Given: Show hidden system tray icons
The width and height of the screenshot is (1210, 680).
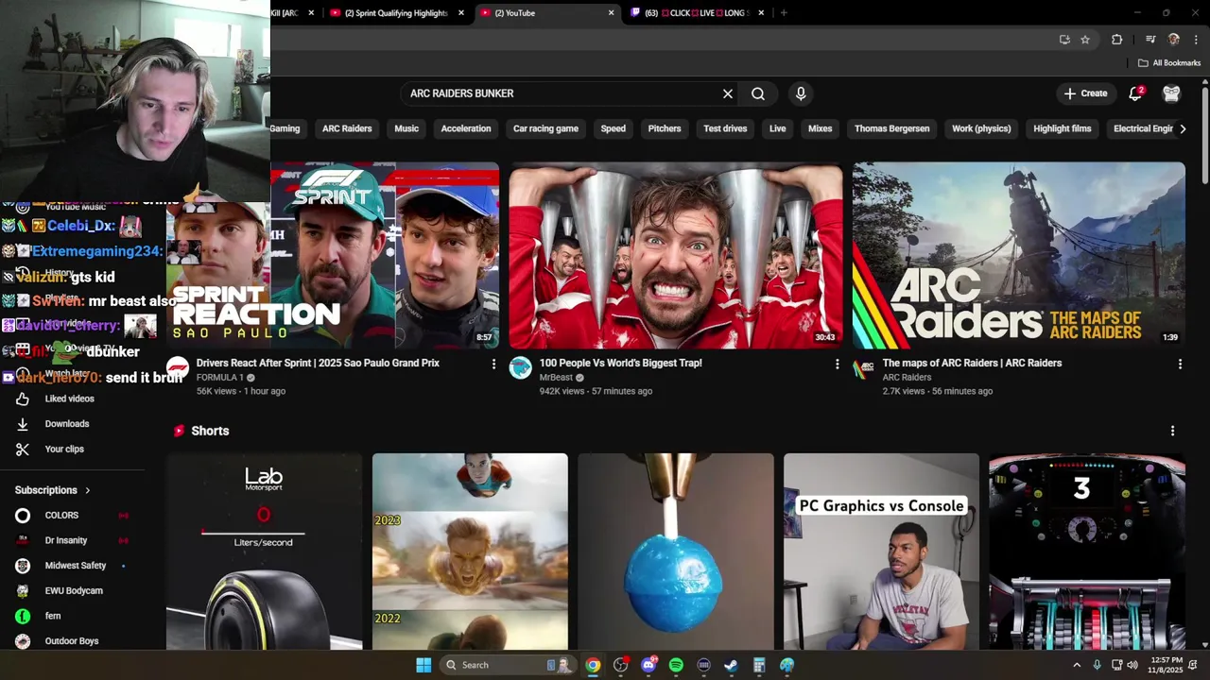Looking at the screenshot, I should click(x=1076, y=665).
